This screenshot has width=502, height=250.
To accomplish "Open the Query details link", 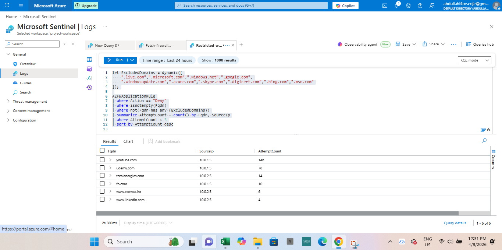I will [x=455, y=223].
